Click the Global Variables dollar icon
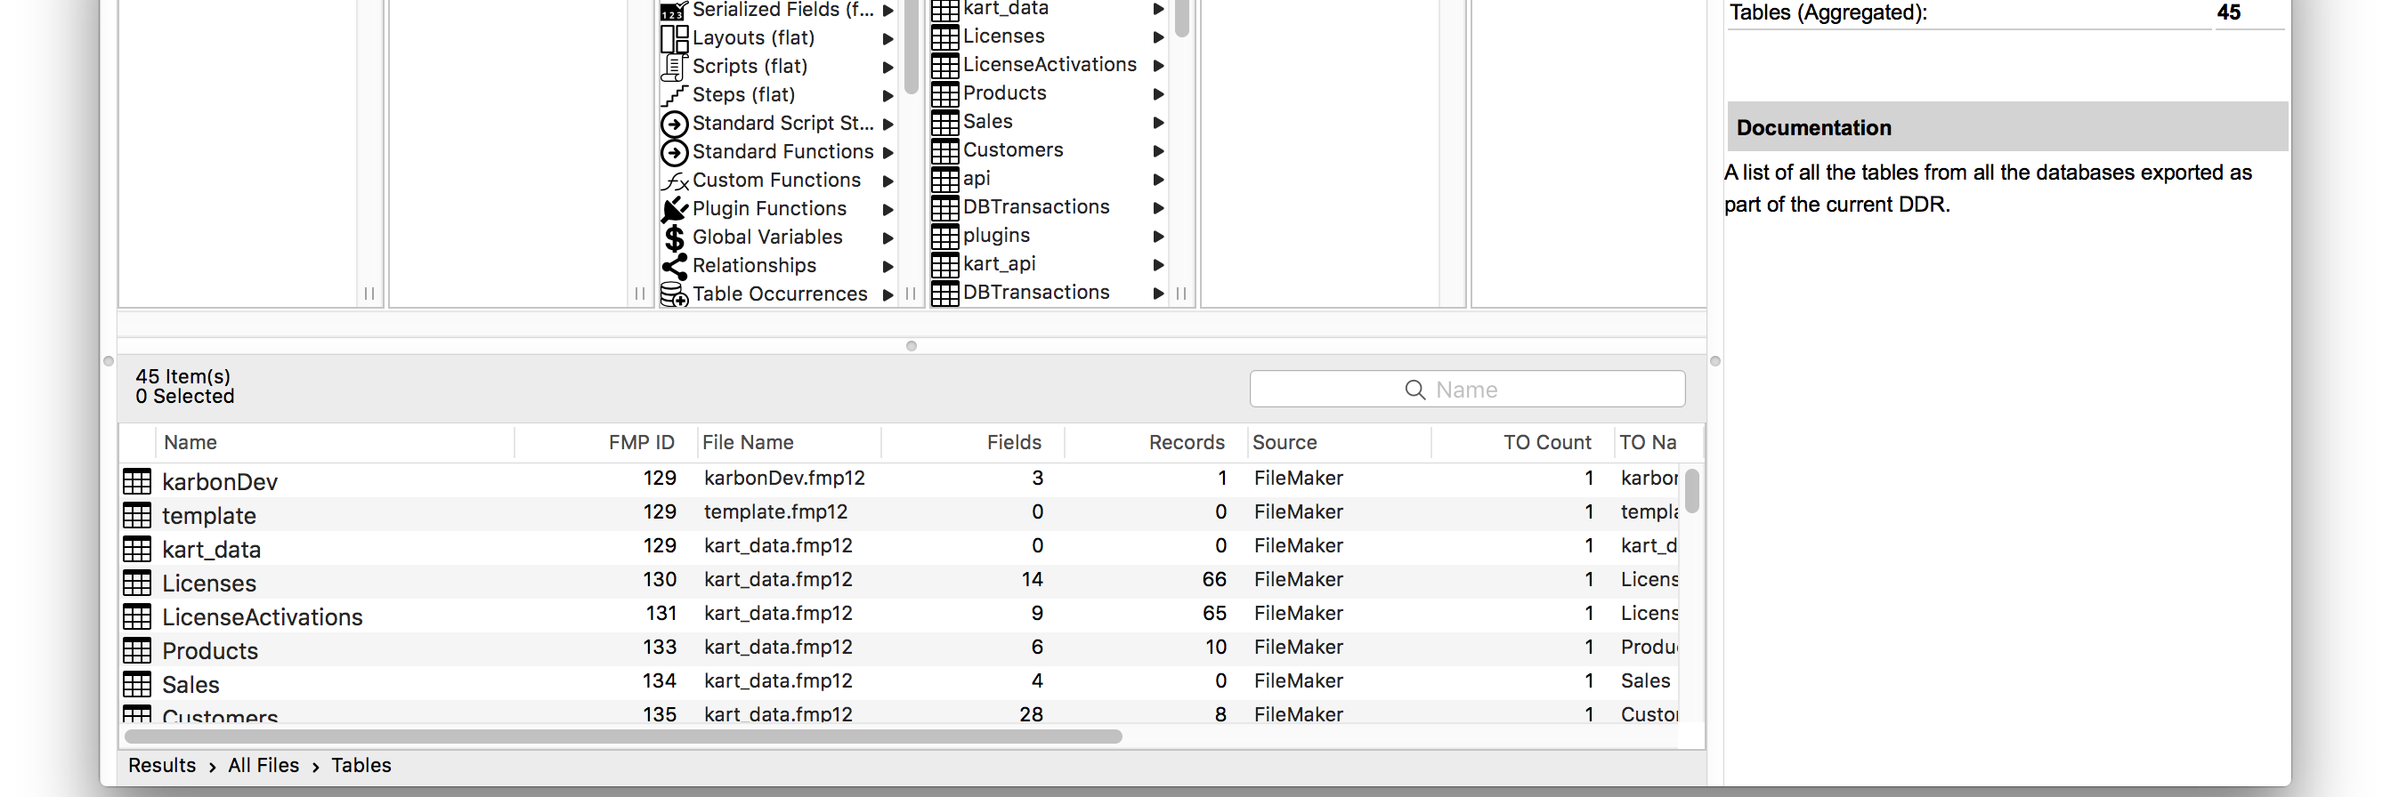The width and height of the screenshot is (2391, 797). pos(674,238)
